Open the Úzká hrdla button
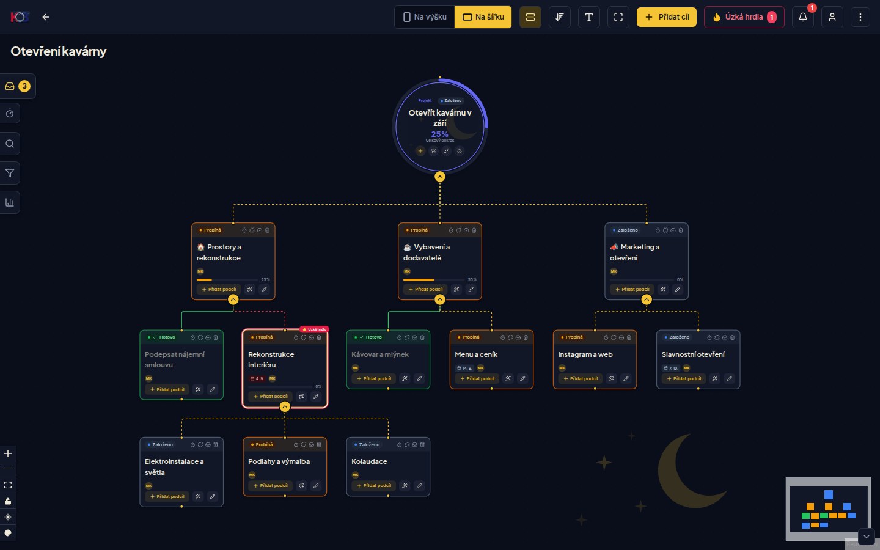 pos(744,17)
